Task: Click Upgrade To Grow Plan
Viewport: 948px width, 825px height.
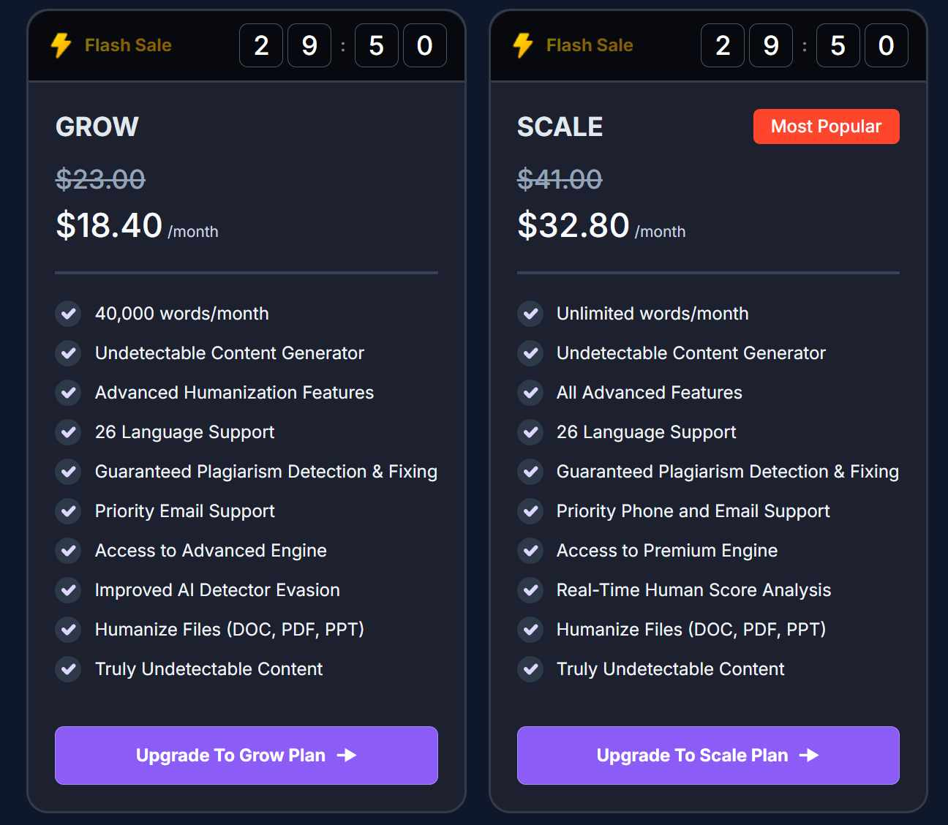Action: (246, 756)
